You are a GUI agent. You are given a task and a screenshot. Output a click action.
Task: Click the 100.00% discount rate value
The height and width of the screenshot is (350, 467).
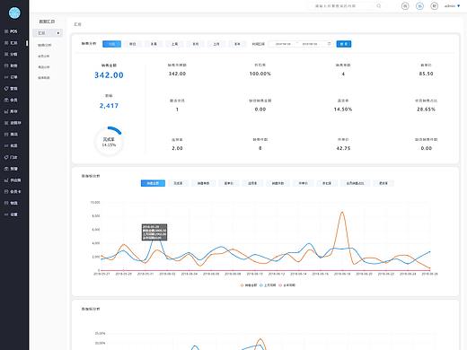tap(260, 74)
